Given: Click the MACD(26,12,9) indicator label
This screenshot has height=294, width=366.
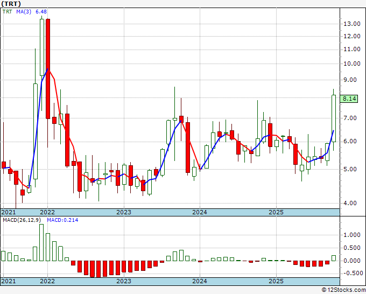Looking at the screenshot, I should point(22,220).
